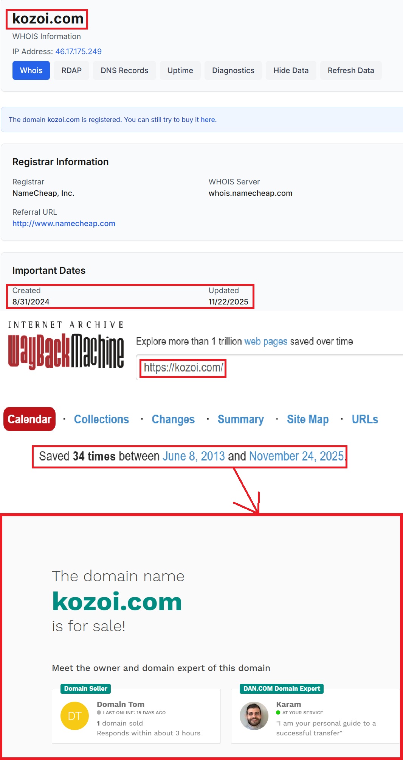Switch to the RDAP tab

[71, 70]
